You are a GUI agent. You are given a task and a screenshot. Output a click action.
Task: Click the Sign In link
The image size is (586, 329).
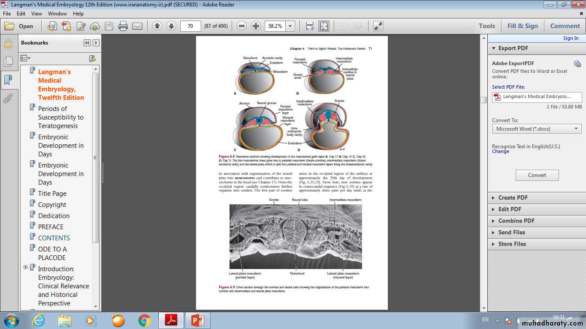click(x=571, y=38)
